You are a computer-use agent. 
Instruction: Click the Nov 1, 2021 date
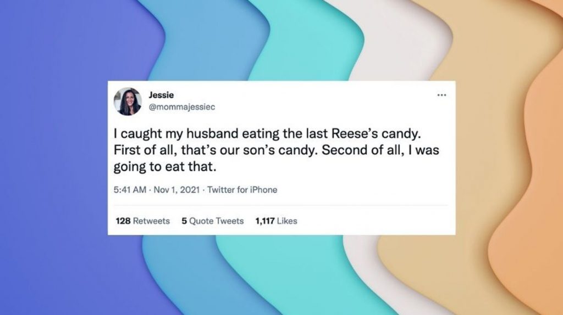click(x=176, y=189)
